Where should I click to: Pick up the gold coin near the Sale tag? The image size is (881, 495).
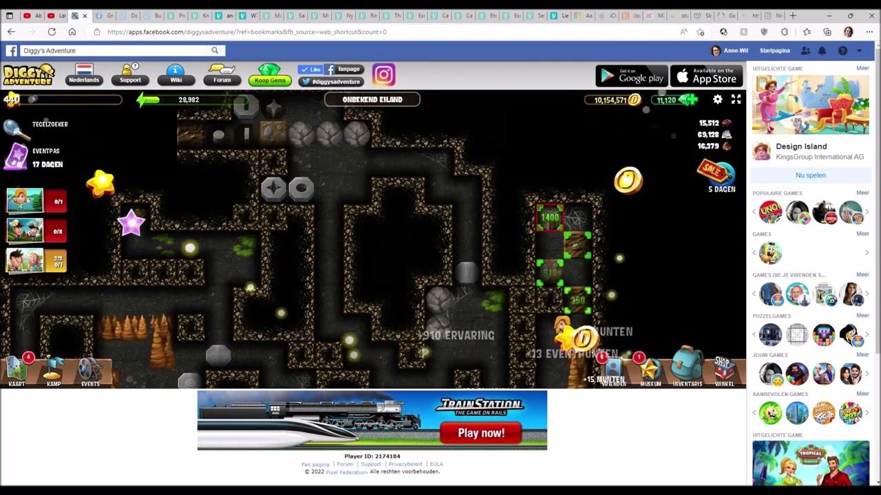[x=628, y=180]
